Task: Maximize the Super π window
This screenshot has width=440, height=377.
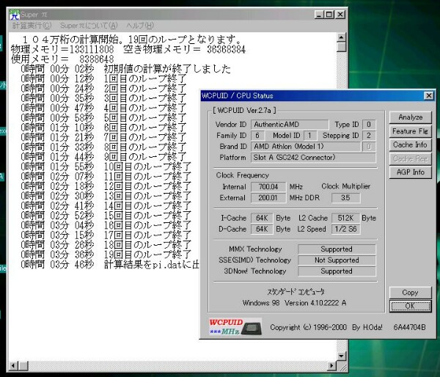Action: [x=329, y=14]
